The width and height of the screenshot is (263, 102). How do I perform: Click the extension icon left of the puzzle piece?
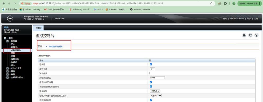(x=219, y=3)
